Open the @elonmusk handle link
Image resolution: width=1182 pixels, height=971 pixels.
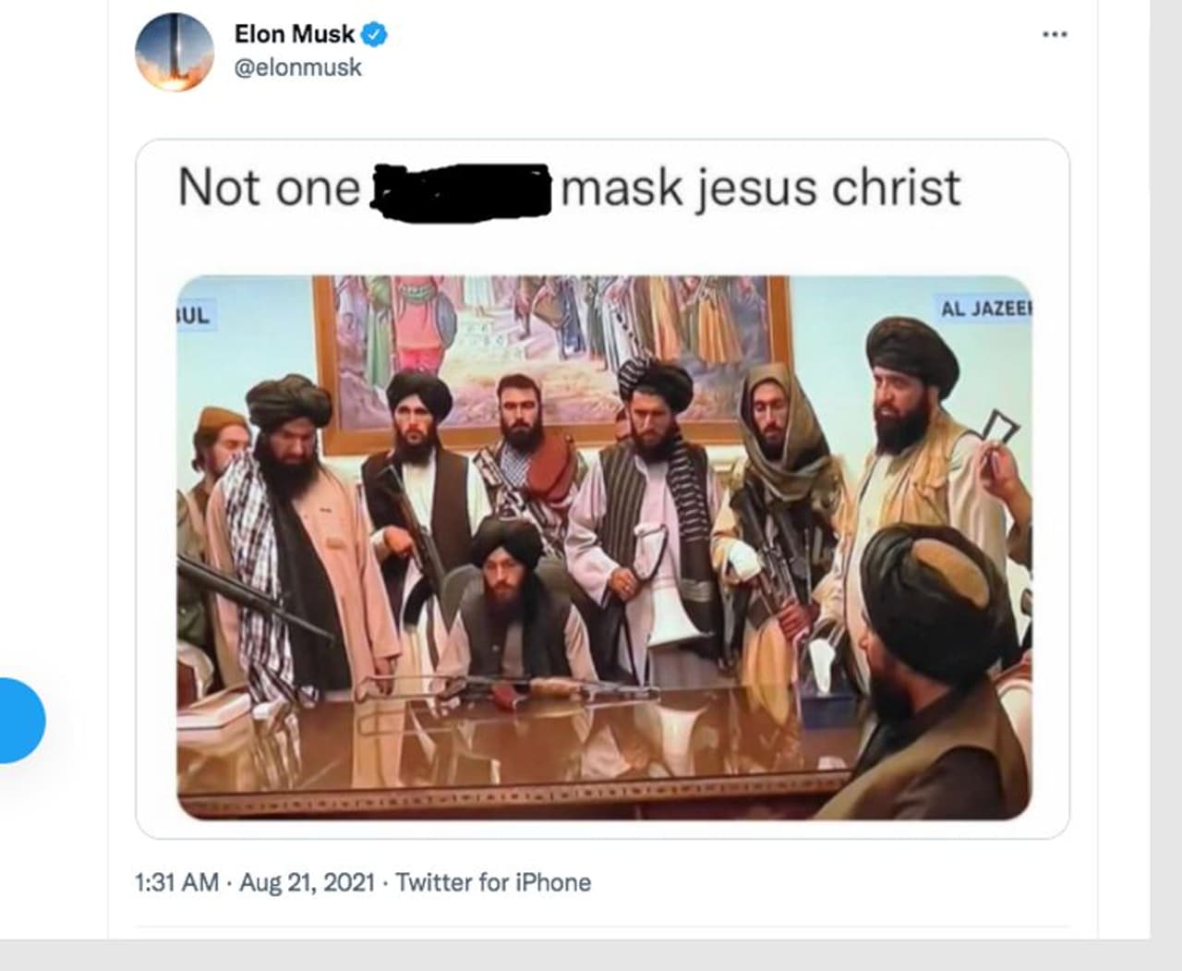297,67
